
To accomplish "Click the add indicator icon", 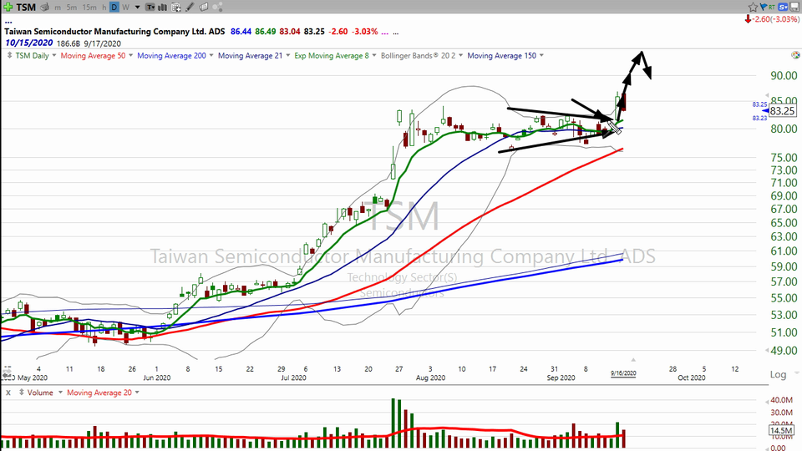I will (x=176, y=8).
